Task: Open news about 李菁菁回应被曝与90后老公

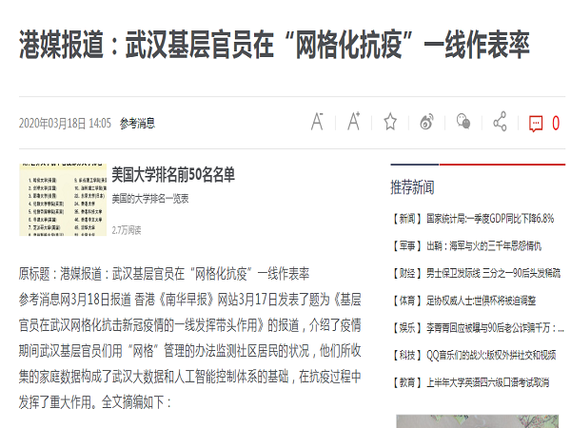Action: click(x=495, y=328)
